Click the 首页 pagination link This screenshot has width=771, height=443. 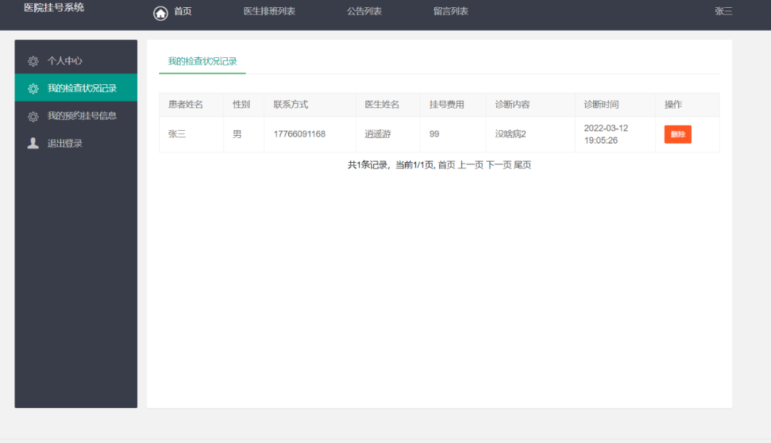pos(446,165)
